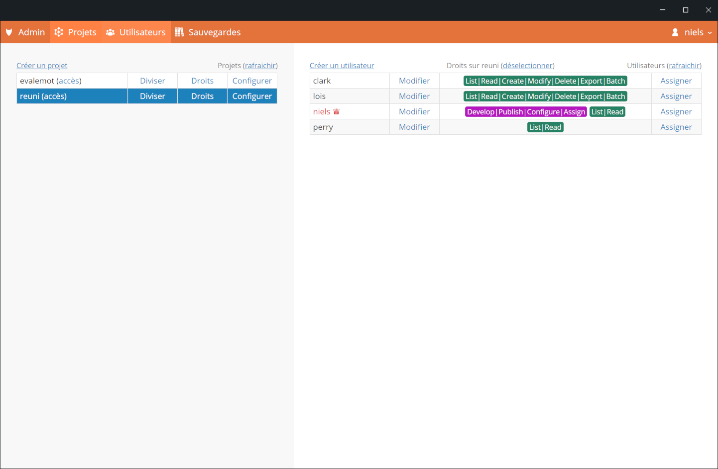
Task: Click the Projets network icon
Action: click(59, 32)
